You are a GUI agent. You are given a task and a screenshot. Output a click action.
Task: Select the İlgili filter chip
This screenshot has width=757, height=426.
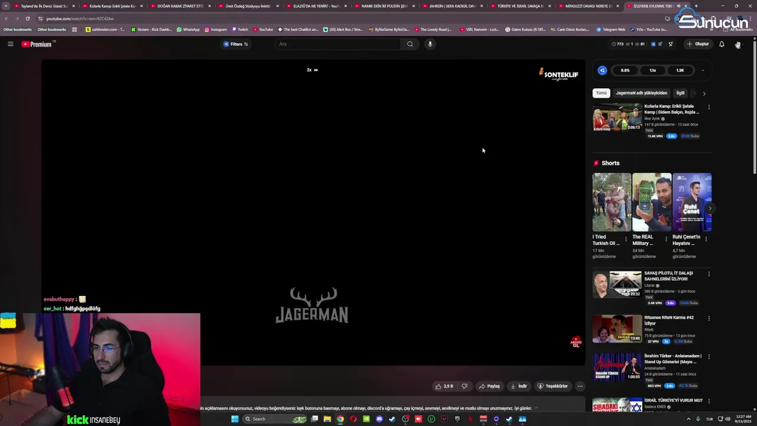click(680, 93)
